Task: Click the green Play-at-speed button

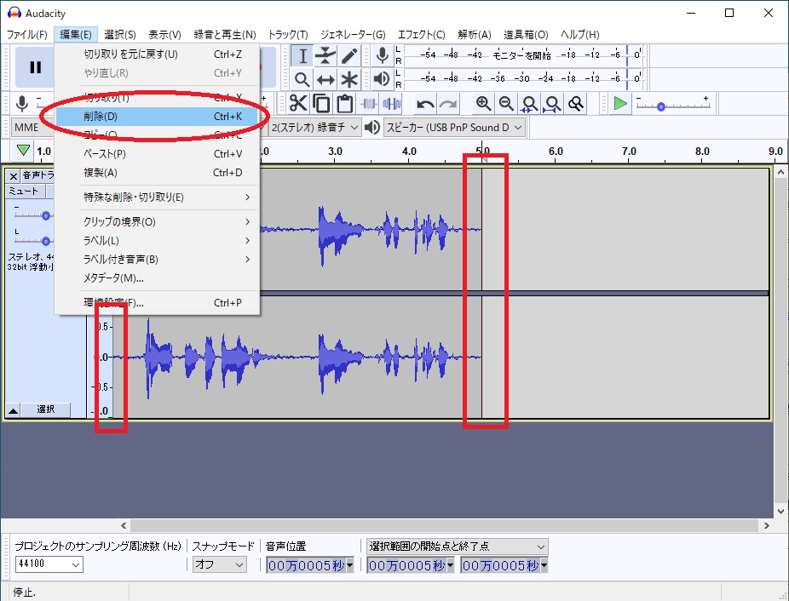Action: 620,104
